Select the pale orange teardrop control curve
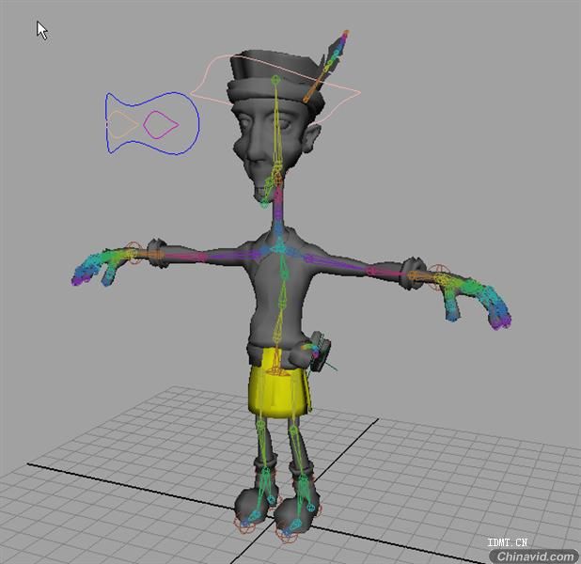Image resolution: width=581 pixels, height=564 pixels. tap(124, 124)
